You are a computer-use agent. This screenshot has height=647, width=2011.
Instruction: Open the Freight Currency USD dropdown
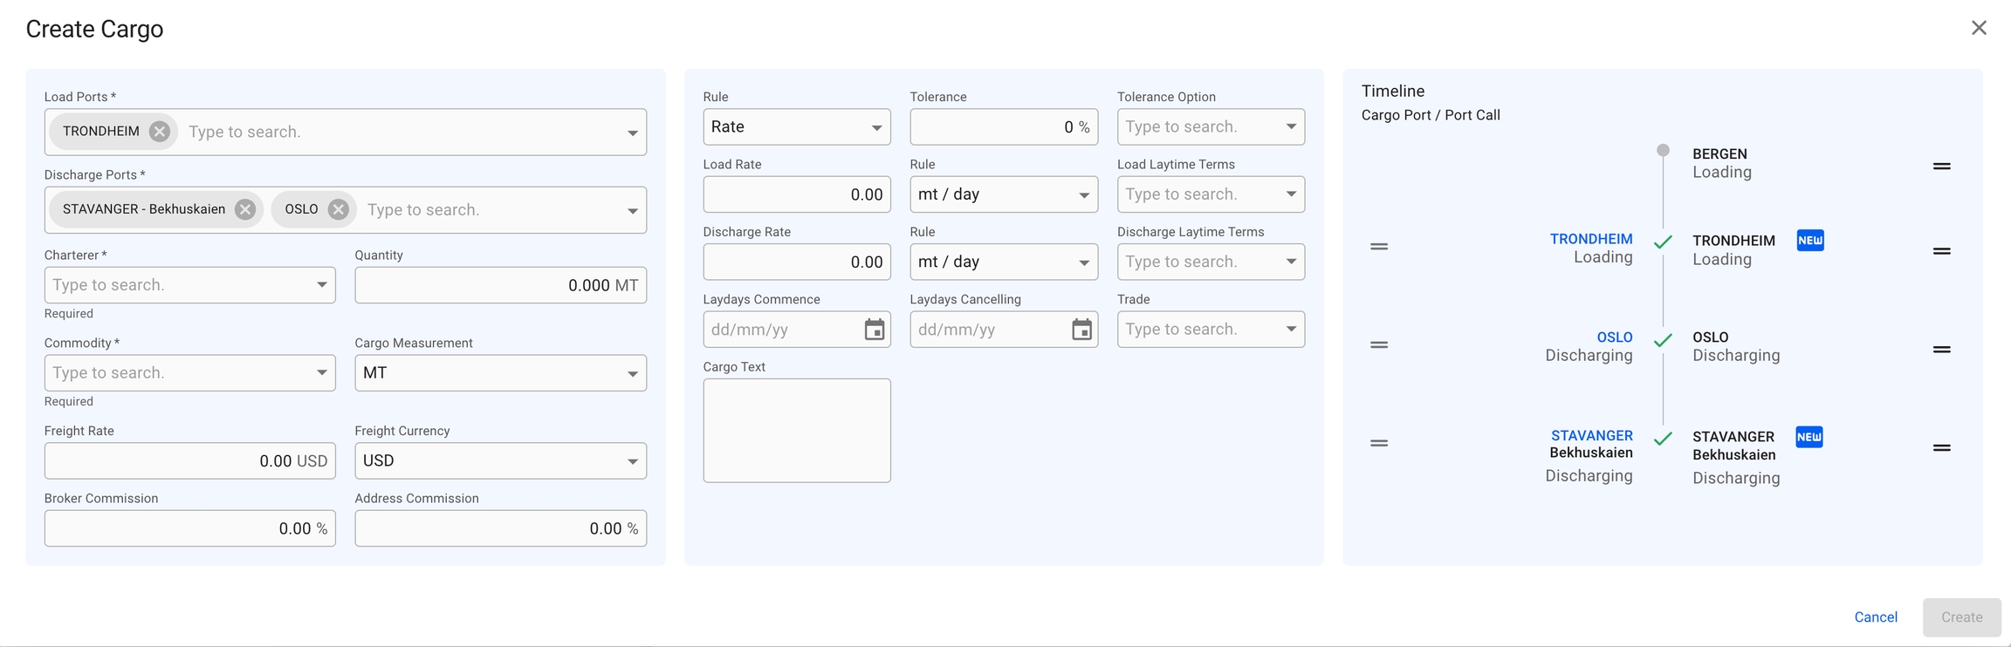click(632, 461)
